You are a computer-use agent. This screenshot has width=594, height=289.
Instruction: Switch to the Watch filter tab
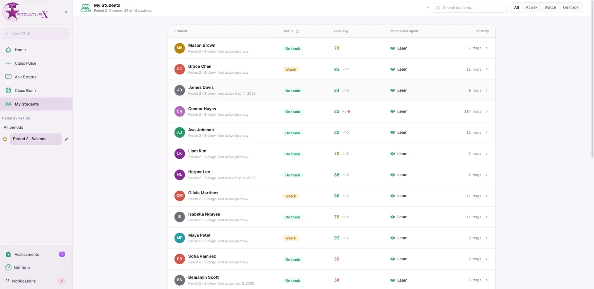(550, 8)
